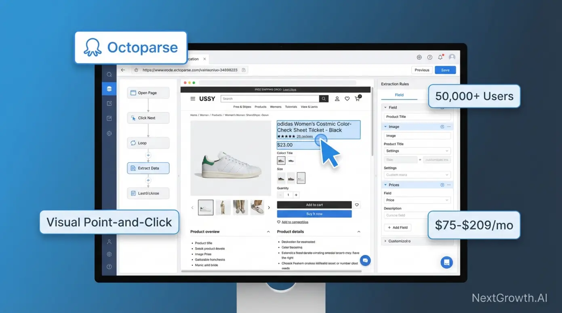The width and height of the screenshot is (562, 313).
Task: Click the search magnifier in left sidebar
Action: point(109,75)
